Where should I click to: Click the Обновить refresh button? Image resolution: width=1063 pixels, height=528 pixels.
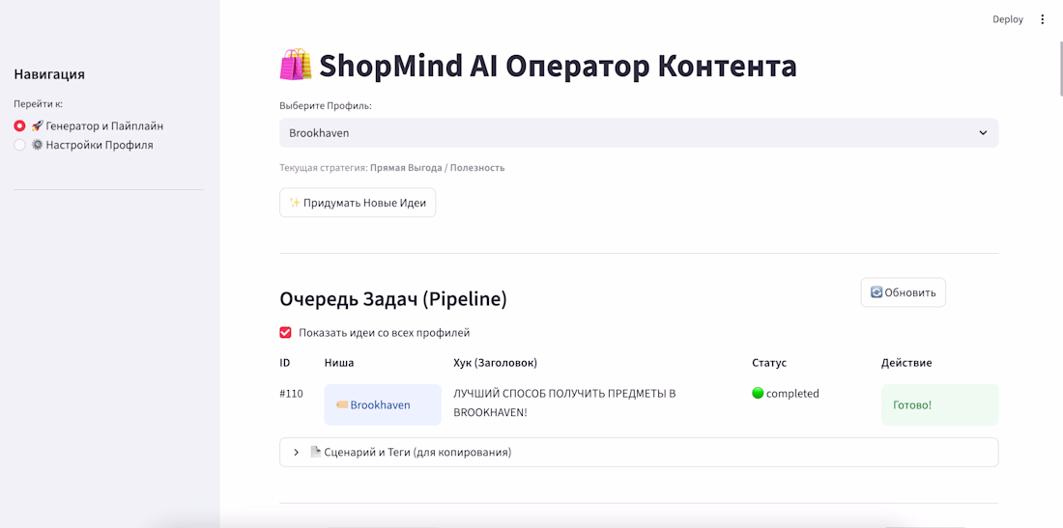click(x=903, y=292)
